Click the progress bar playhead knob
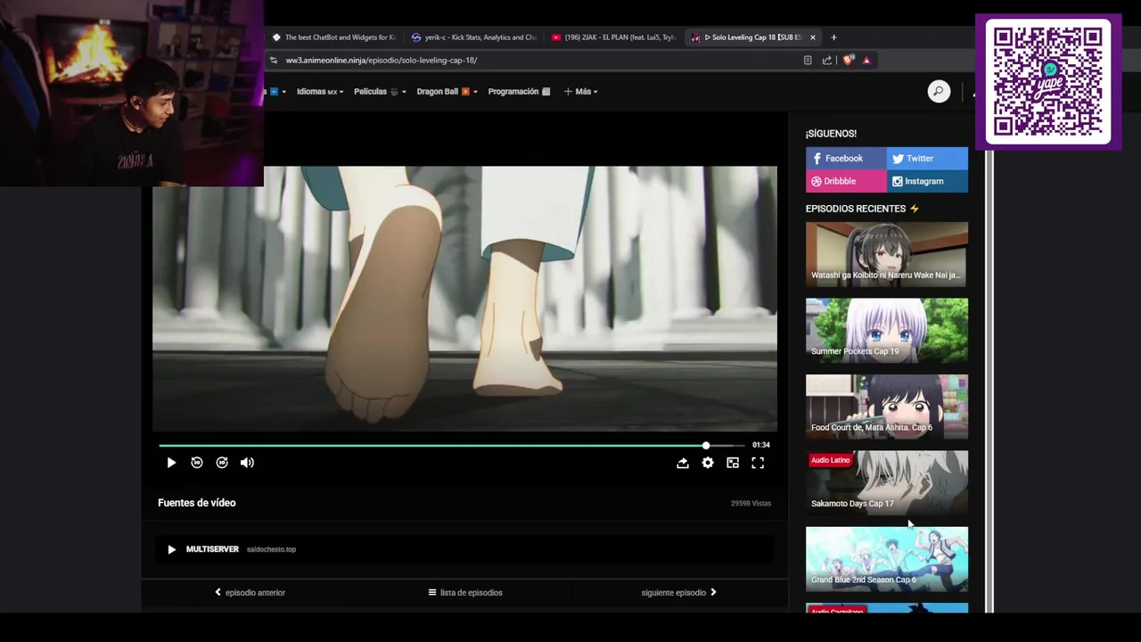The image size is (1141, 642). tap(705, 445)
